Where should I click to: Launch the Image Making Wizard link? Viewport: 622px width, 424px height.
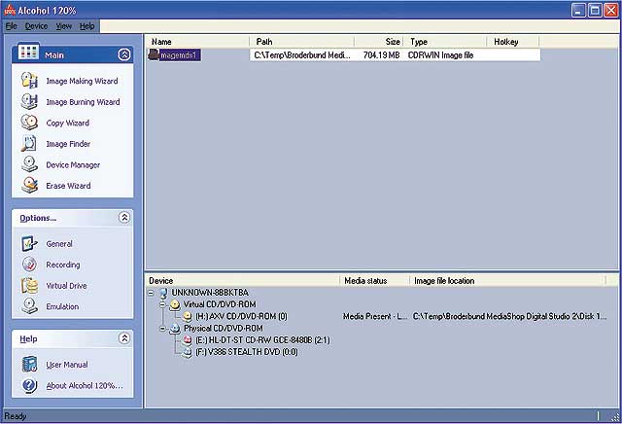[82, 81]
